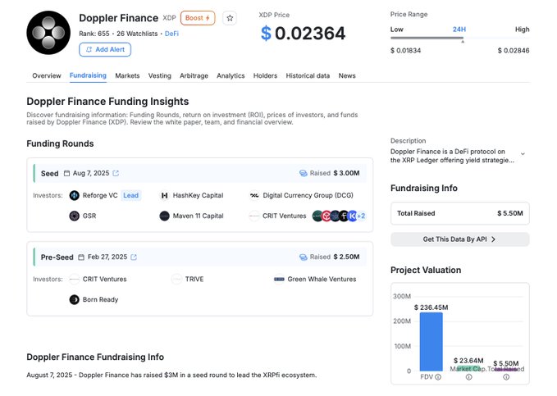Click CRIT Ventures logo in Pre-Seed round
Screen dimensions: 557x396
[75, 279]
